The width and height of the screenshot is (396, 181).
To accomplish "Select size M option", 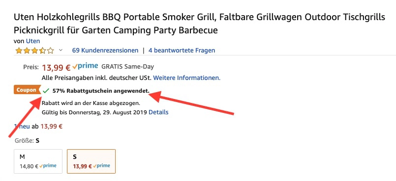I will coord(38,161).
